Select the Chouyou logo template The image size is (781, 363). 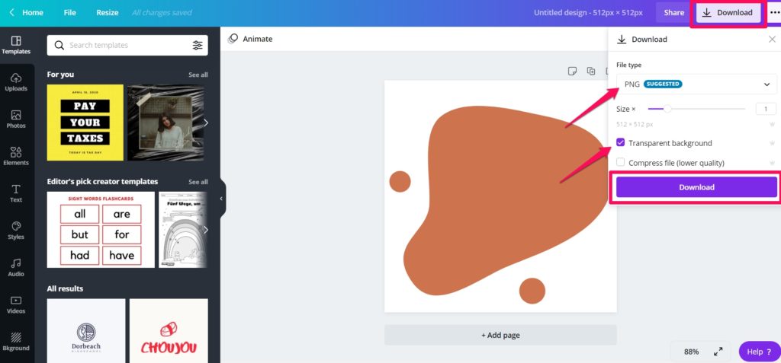(x=169, y=331)
